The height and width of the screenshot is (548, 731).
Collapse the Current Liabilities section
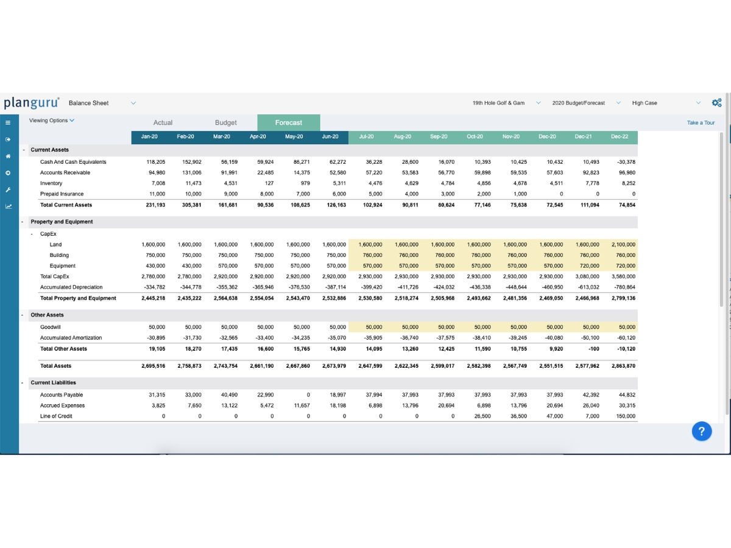[x=24, y=382]
